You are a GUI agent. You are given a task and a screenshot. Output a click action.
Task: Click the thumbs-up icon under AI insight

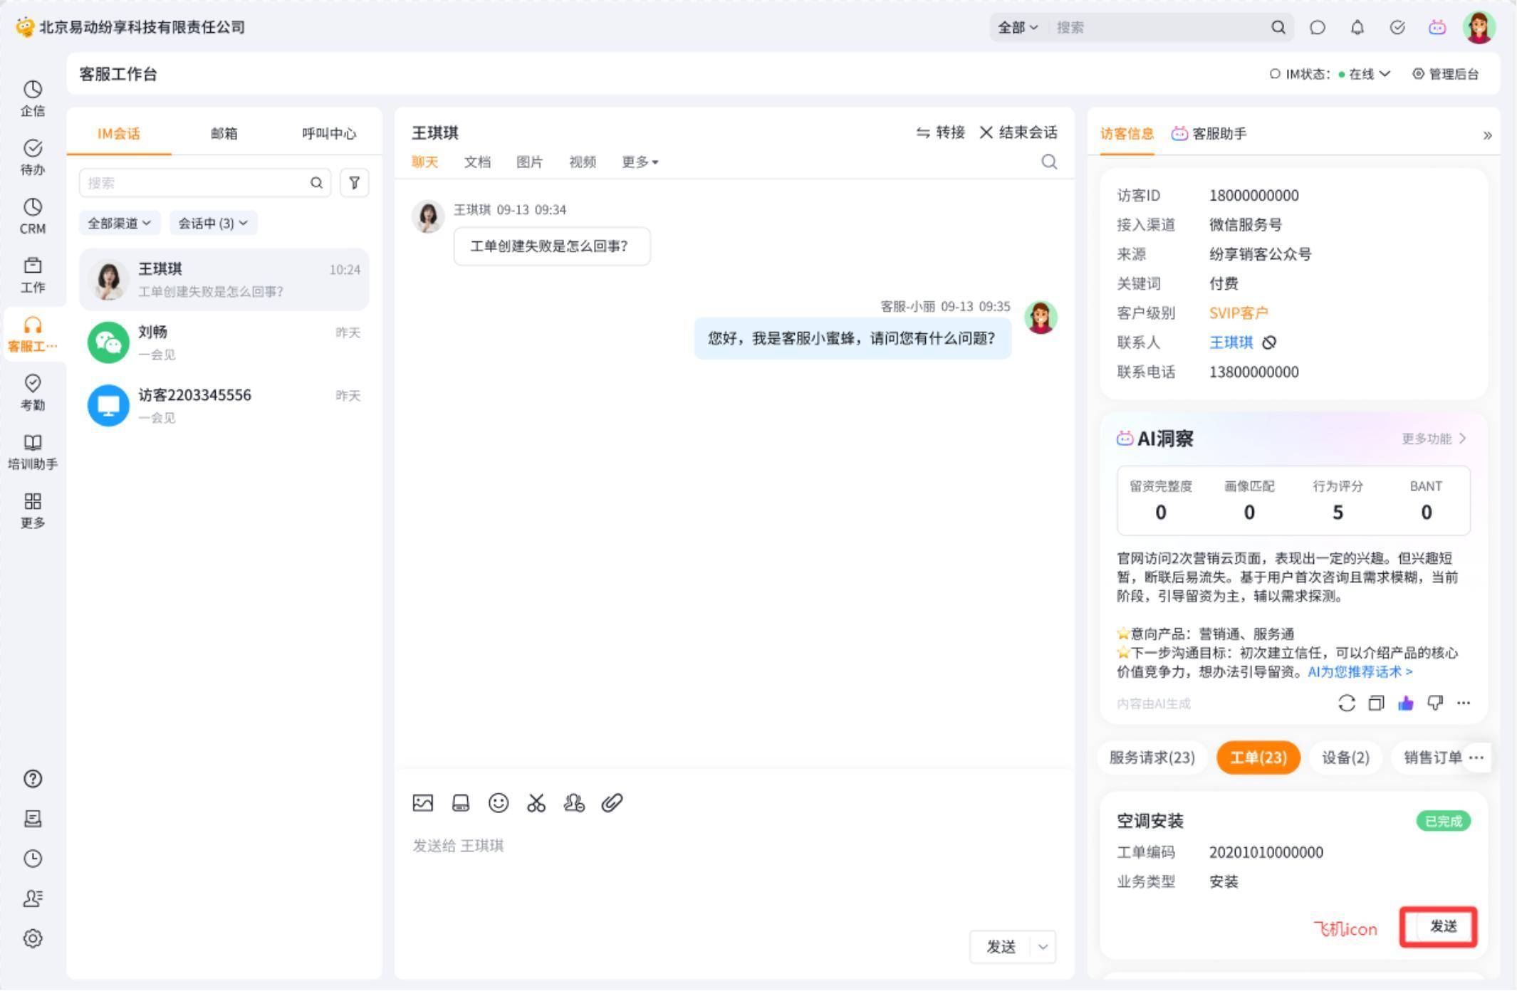1404,703
